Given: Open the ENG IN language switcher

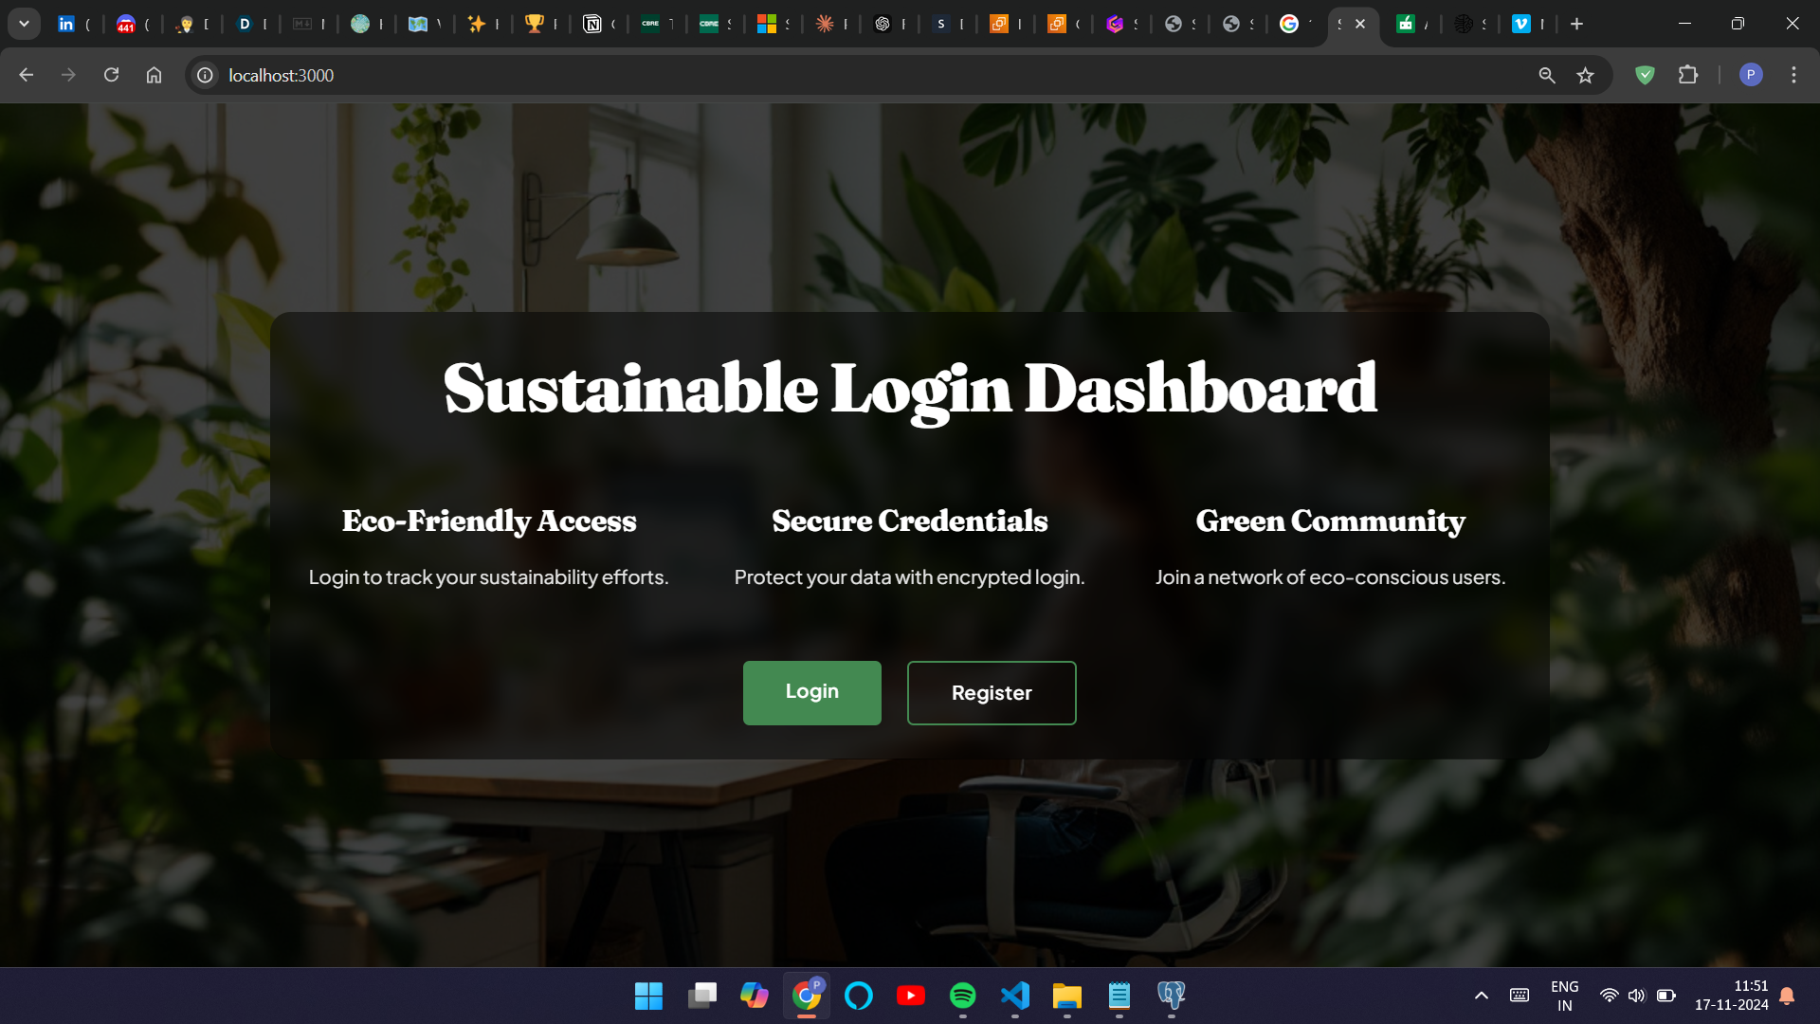Looking at the screenshot, I should 1564,996.
